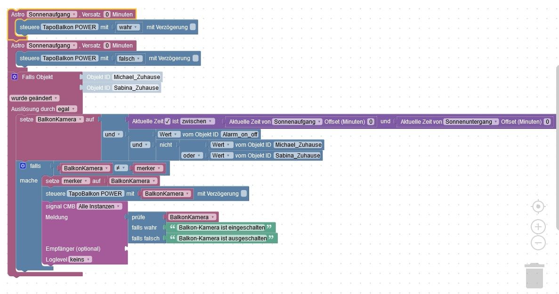This screenshot has width=559, height=294.
Task: Open 'merker' dropdown in setze merker block
Action: (x=75, y=181)
